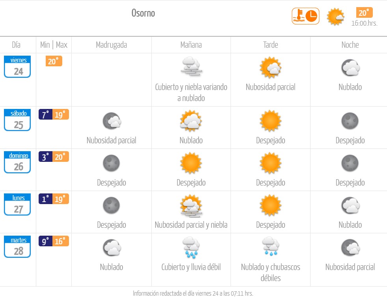Click the lunes Noche cloudy icon
Image resolution: width=387 pixels, height=300 pixels.
click(350, 205)
